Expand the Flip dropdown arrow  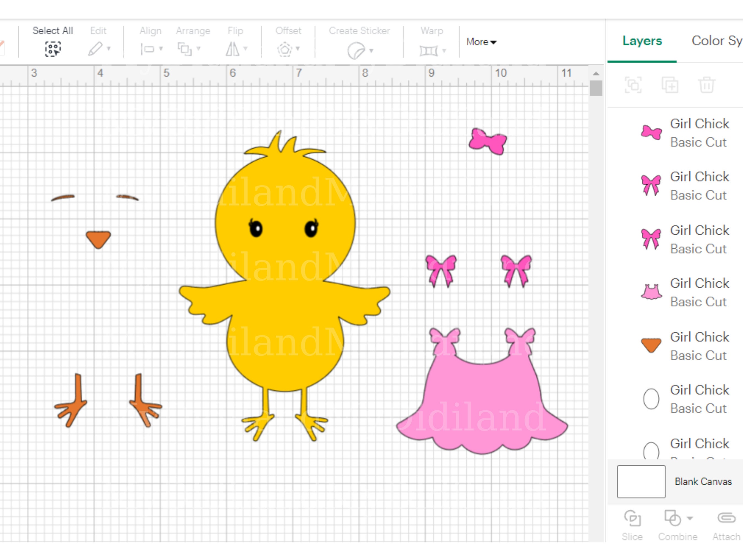tap(245, 48)
